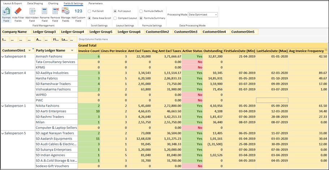Open the Party Ledger Name dropdown arrow
The width and height of the screenshot is (329, 170).
click(72, 51)
